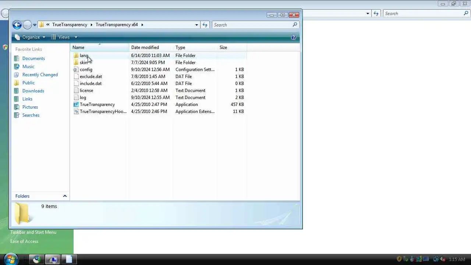
Task: Click the TrueTransparency breadcrumb in address bar
Action: click(70, 25)
